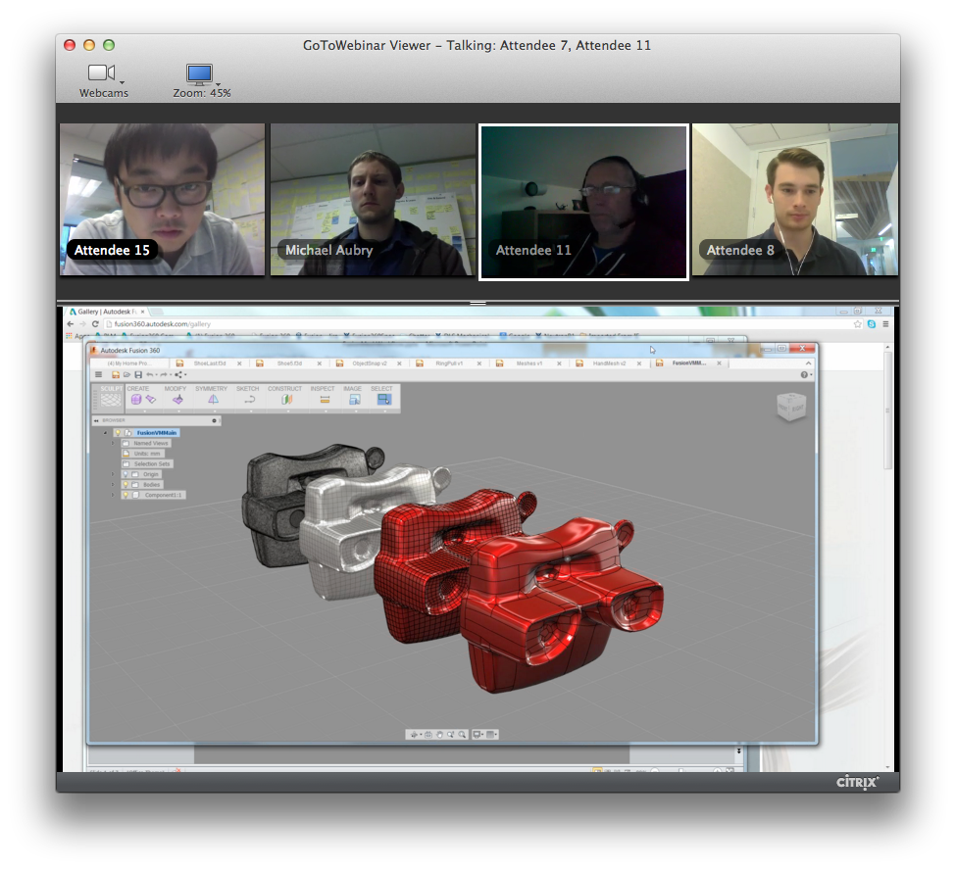
Task: Open the Help question mark icon
Action: [804, 374]
